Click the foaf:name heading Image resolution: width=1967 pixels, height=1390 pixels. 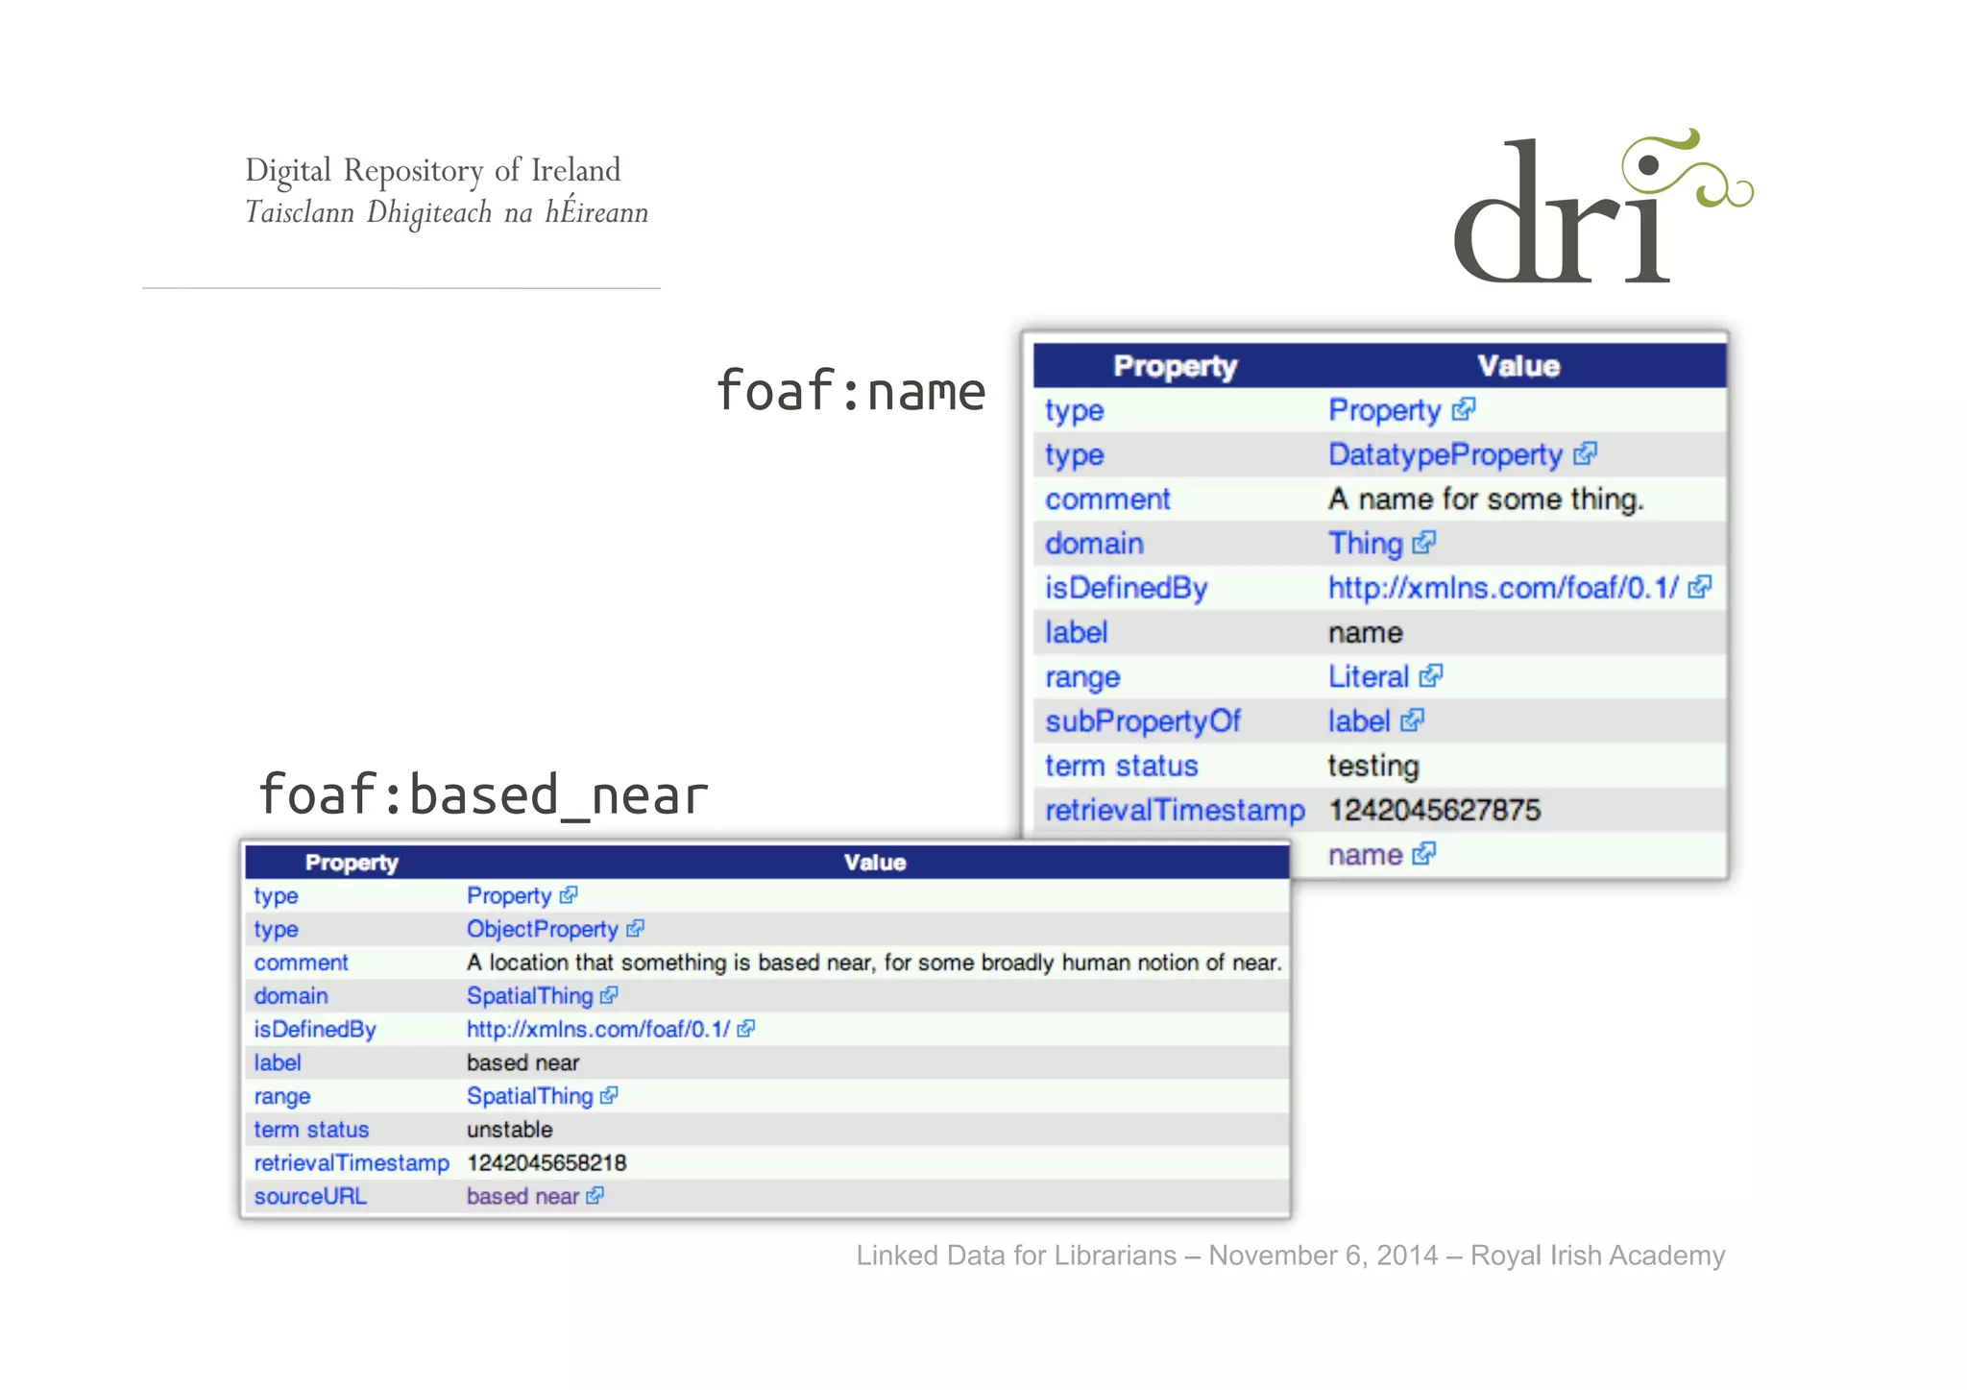pyautogui.click(x=851, y=391)
